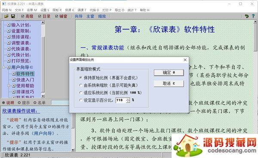Select 调整课表 in the tree

pos(21,43)
